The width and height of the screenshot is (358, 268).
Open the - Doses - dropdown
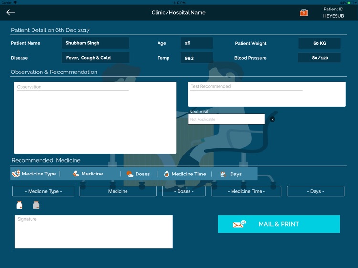(184, 191)
